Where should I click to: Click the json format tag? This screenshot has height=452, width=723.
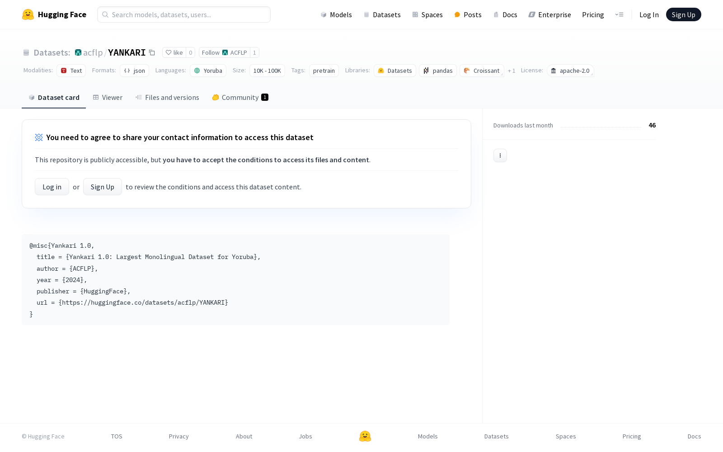click(134, 71)
